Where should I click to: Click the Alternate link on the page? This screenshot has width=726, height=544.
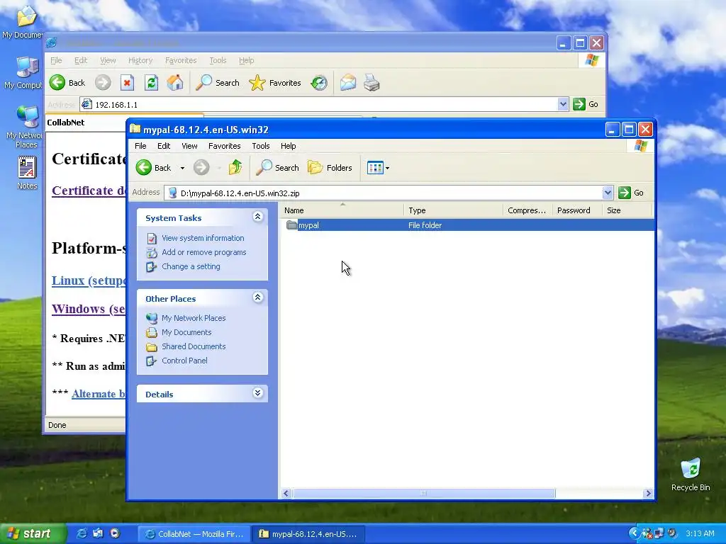coord(99,394)
